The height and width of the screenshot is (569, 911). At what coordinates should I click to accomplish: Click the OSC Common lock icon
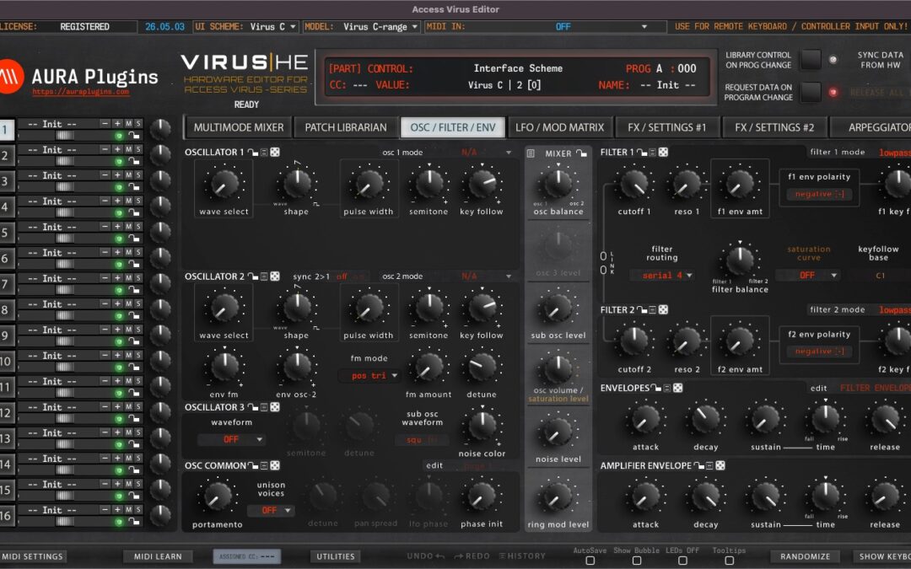coord(253,465)
